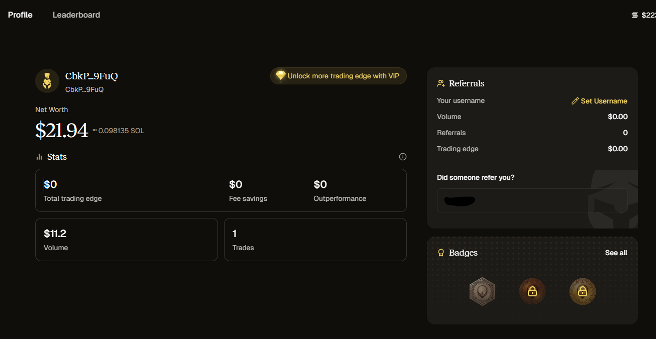This screenshot has width=656, height=339.
Task: Open the Profile tab
Action: [x=20, y=15]
